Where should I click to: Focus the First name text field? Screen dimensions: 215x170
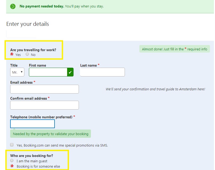point(48,72)
